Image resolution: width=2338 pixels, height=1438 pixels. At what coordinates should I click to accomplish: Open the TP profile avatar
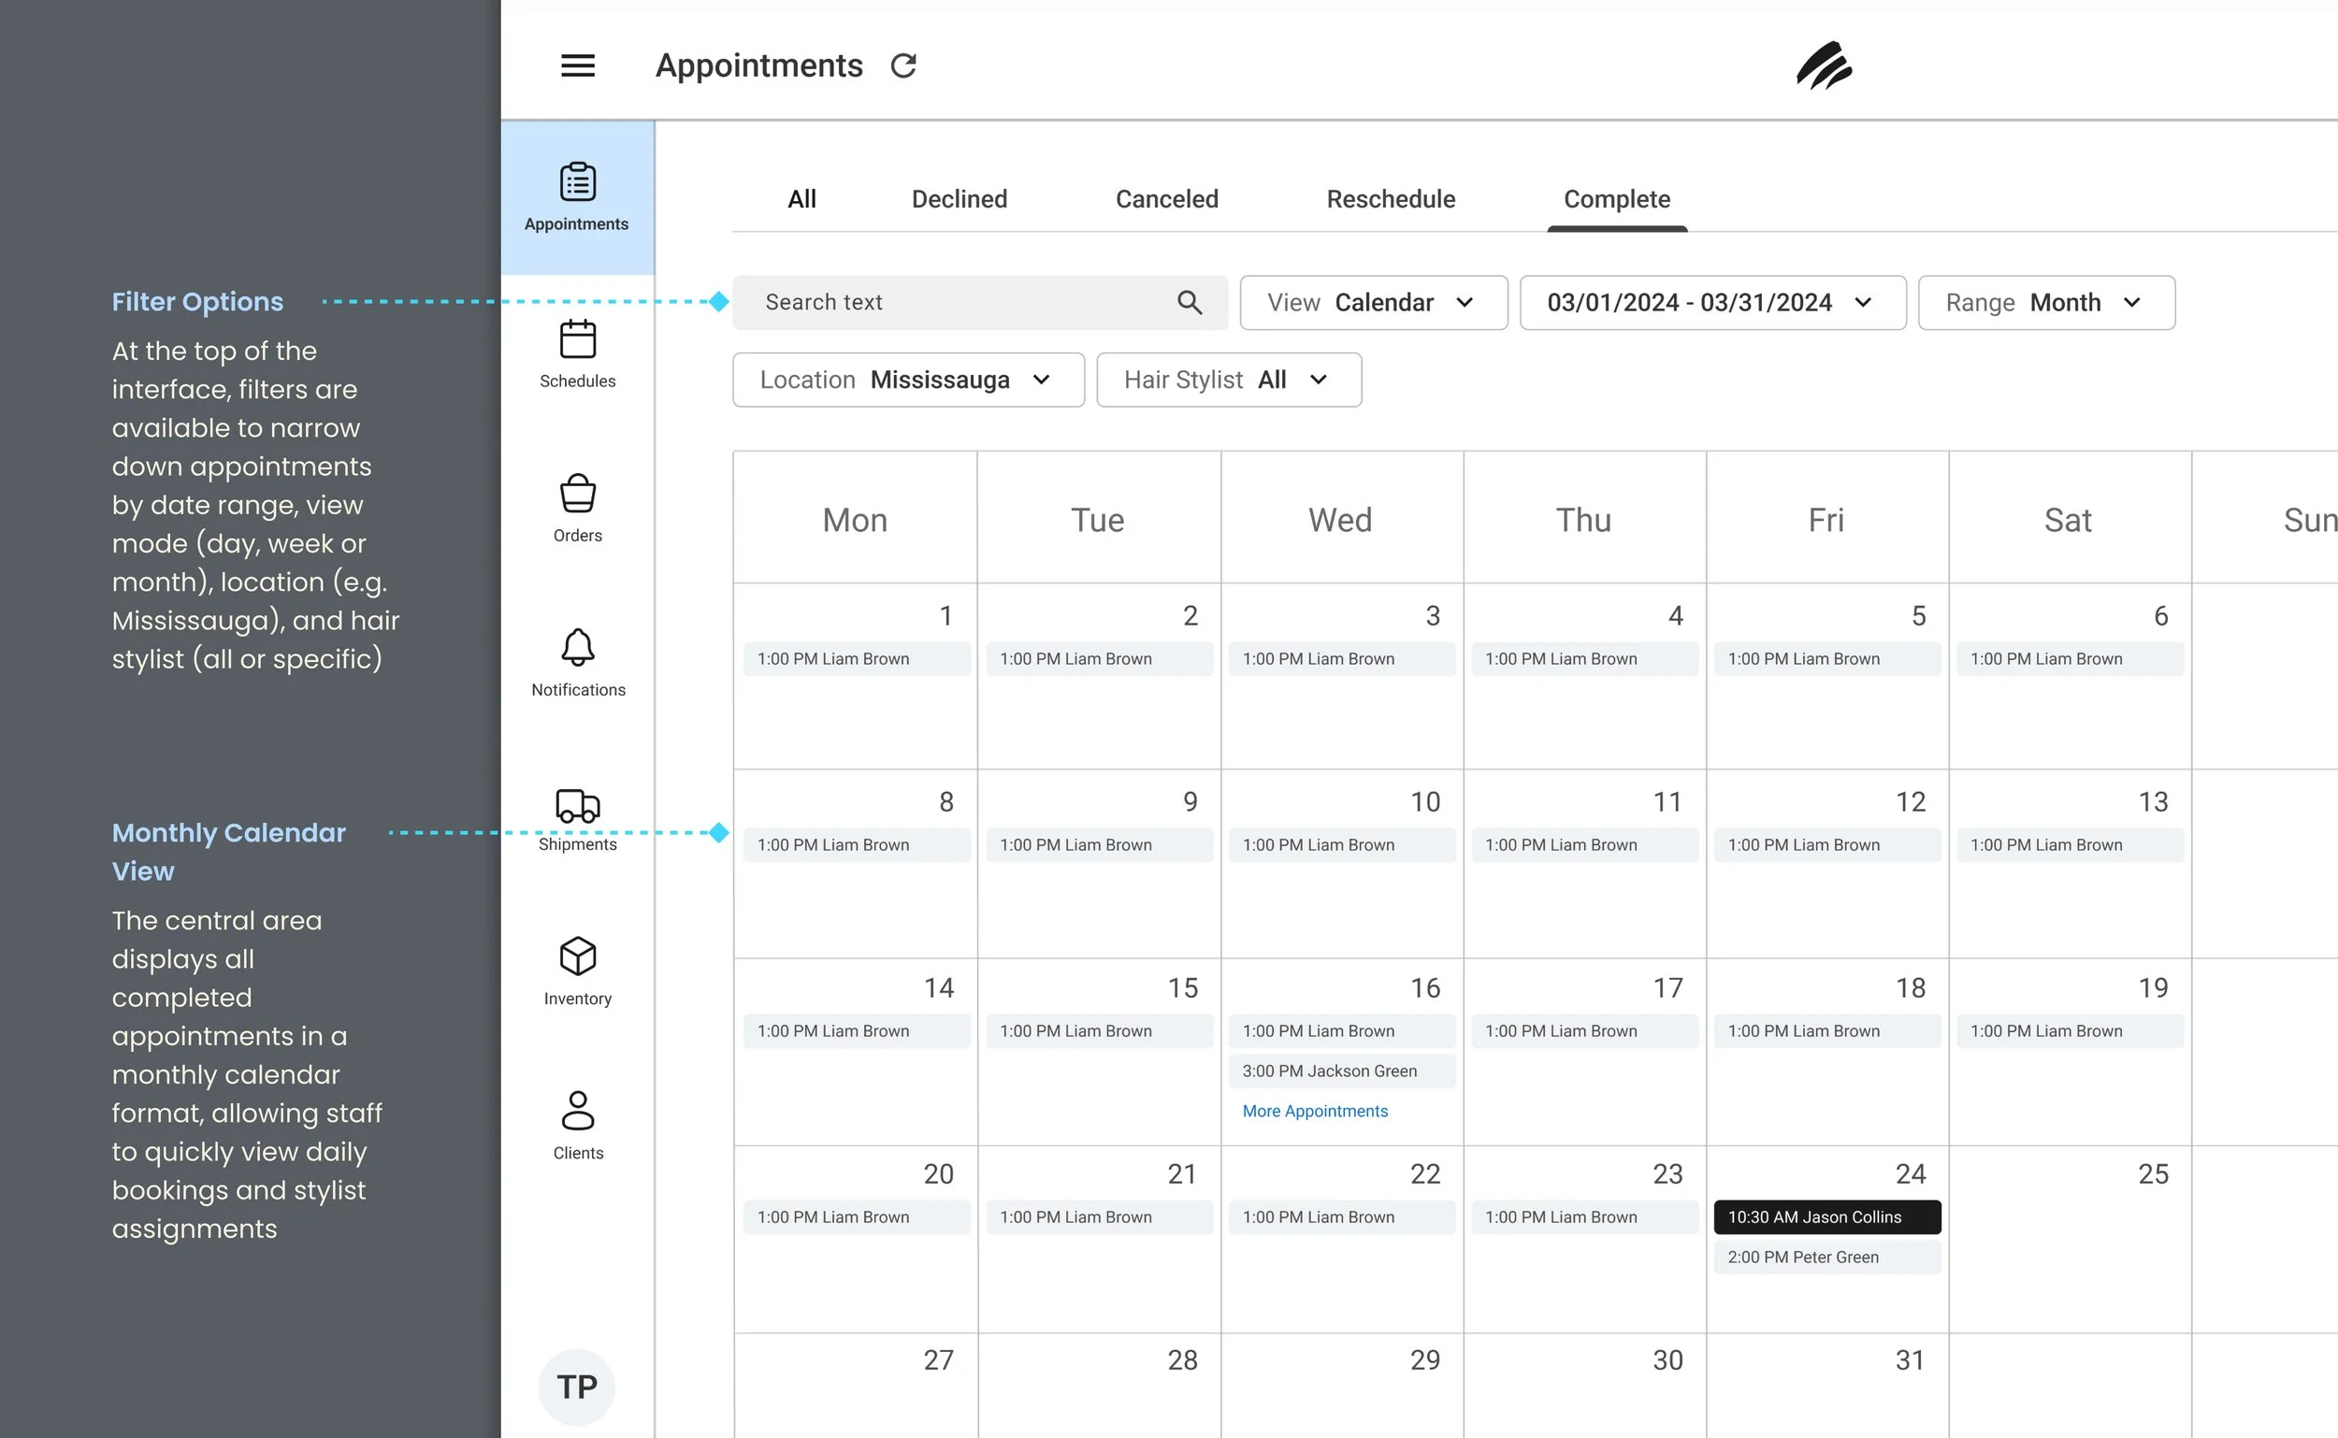pyautogui.click(x=576, y=1386)
